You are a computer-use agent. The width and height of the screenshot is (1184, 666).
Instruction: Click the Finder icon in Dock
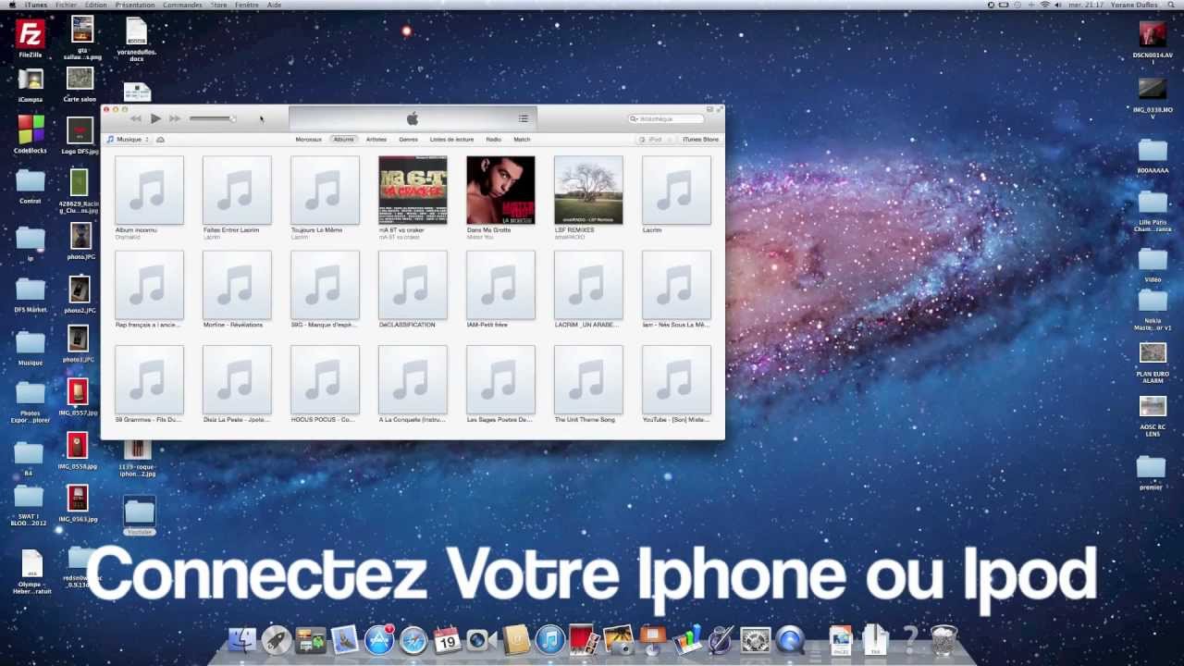click(241, 640)
